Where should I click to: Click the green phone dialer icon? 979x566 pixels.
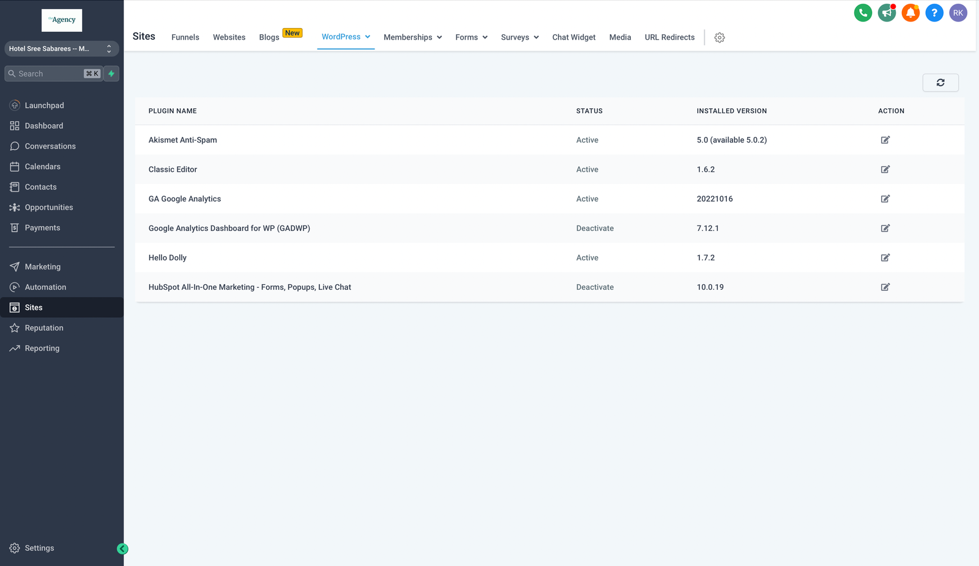[863, 13]
